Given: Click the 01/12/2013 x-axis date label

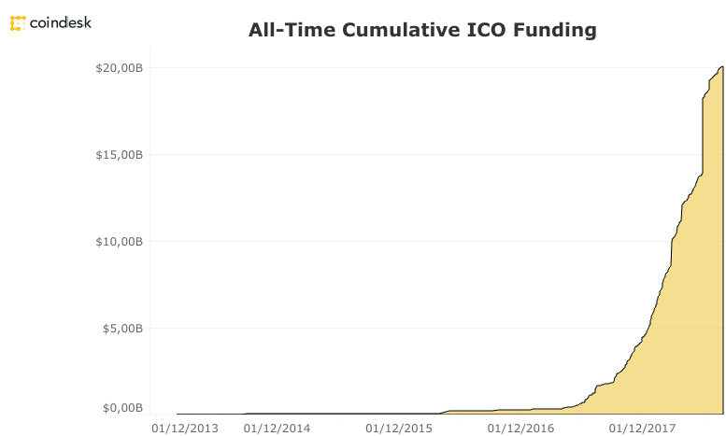Looking at the screenshot, I should (x=184, y=428).
